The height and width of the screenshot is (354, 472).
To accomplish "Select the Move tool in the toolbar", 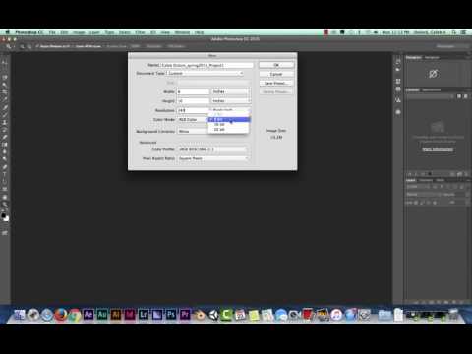I will tap(5, 62).
